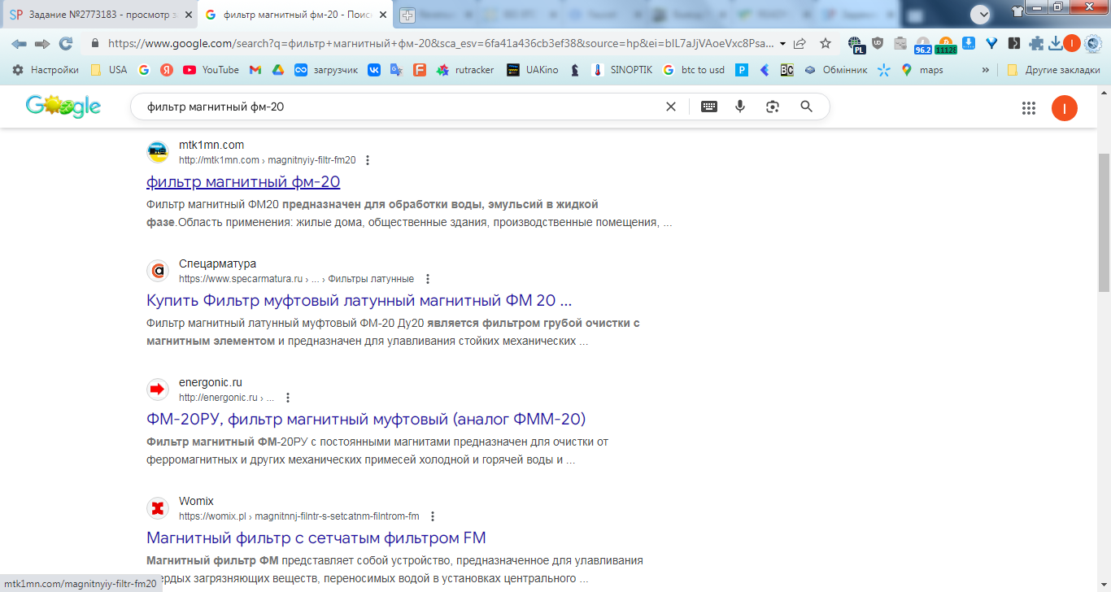Reload the current page
Viewport: 1111px width, 592px height.
[x=66, y=44]
